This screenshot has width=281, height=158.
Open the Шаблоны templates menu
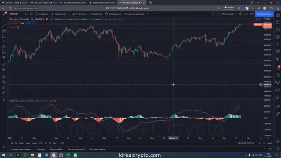96,14
